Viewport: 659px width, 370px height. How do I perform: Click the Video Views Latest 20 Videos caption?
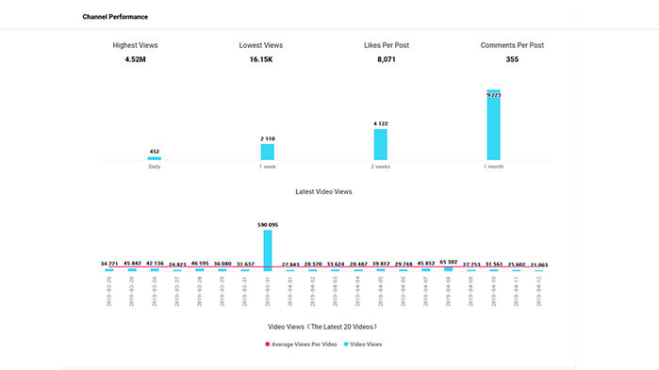322,327
